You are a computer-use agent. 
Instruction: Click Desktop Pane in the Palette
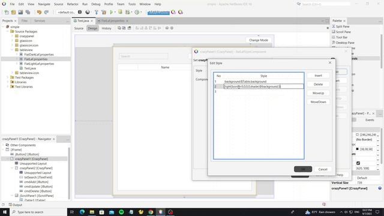(x=345, y=43)
